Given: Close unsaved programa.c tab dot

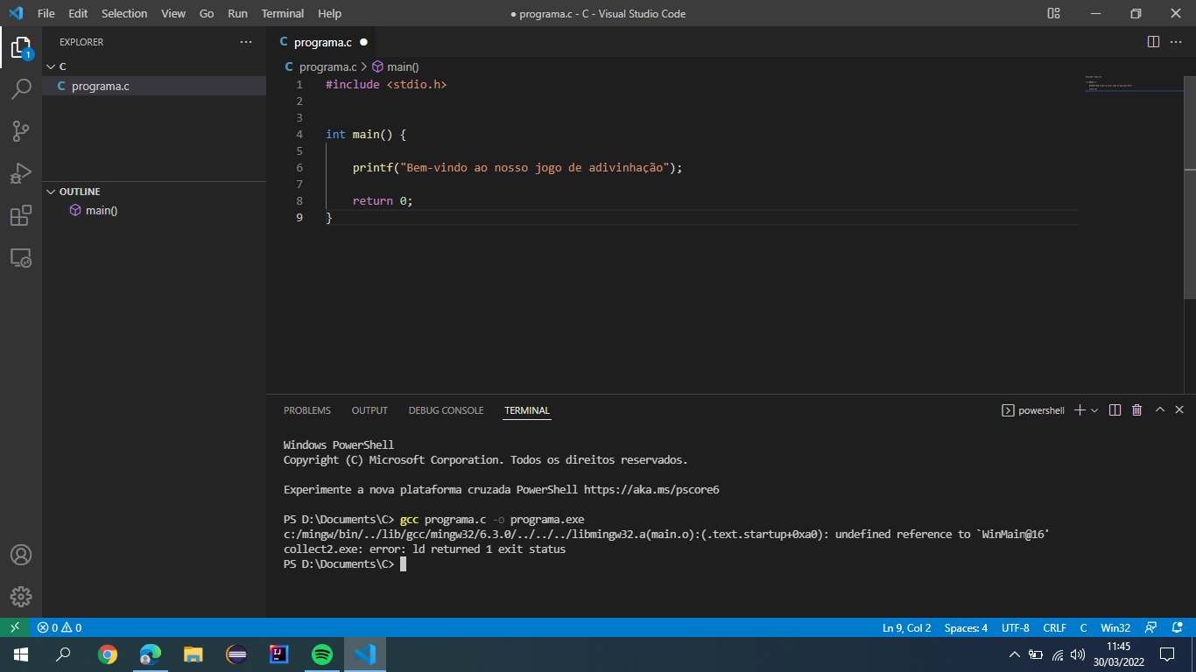Looking at the screenshot, I should pos(363,42).
